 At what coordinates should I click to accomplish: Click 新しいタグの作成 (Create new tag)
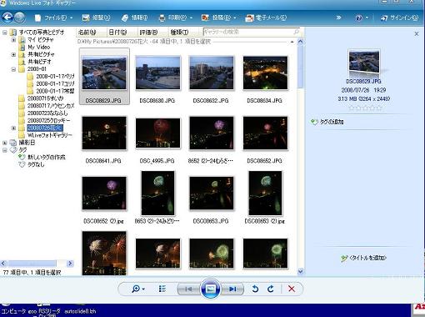47,157
